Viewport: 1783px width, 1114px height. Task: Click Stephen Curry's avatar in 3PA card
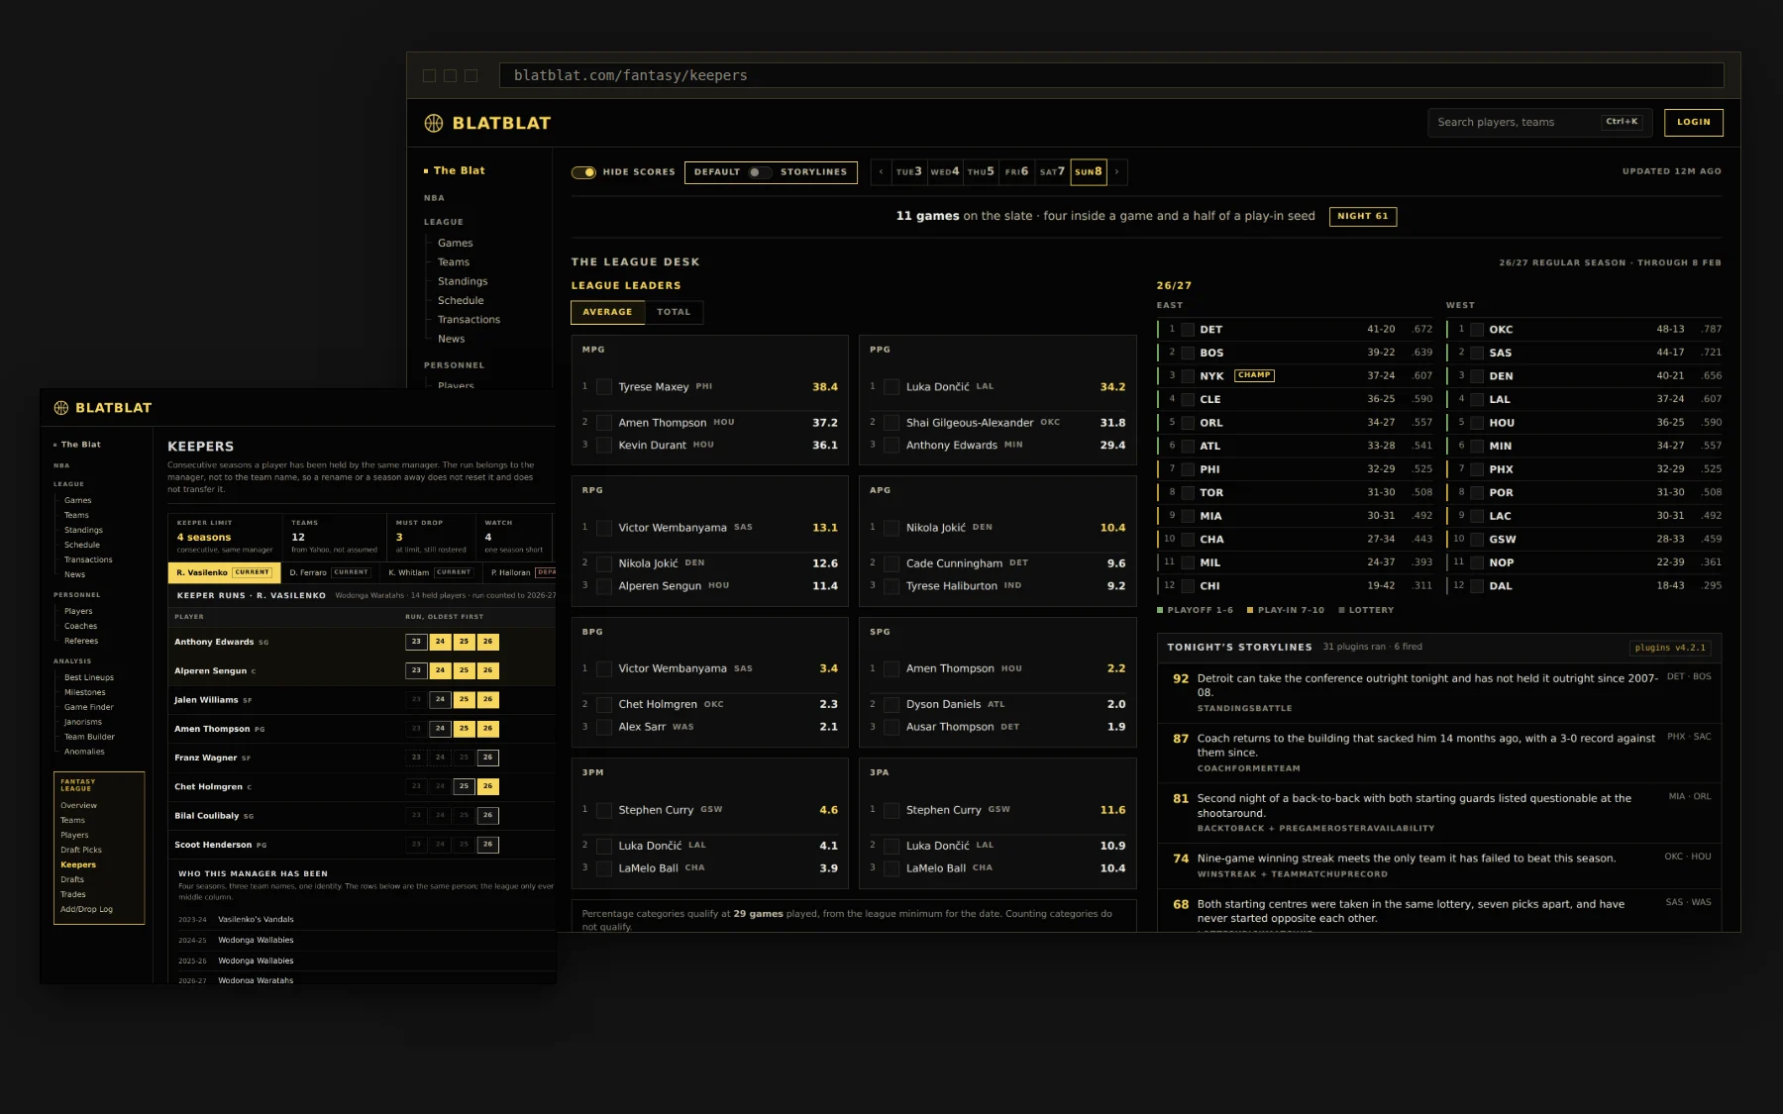(x=891, y=810)
